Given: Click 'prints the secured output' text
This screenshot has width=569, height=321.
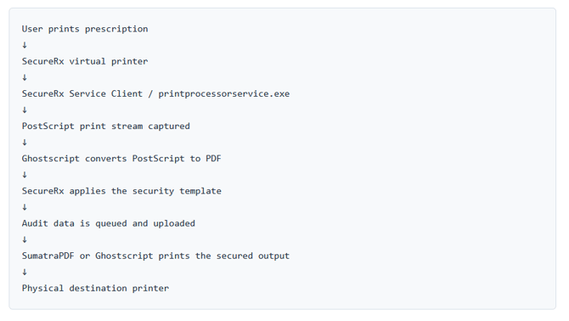Looking at the screenshot, I should tap(224, 256).
